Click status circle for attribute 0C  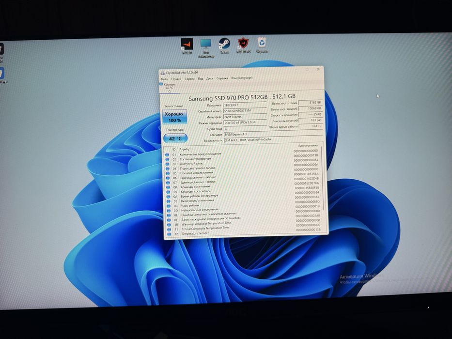169,206
